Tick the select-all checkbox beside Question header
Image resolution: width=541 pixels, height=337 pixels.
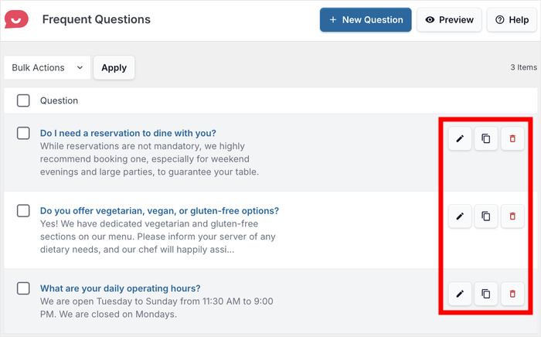click(23, 100)
